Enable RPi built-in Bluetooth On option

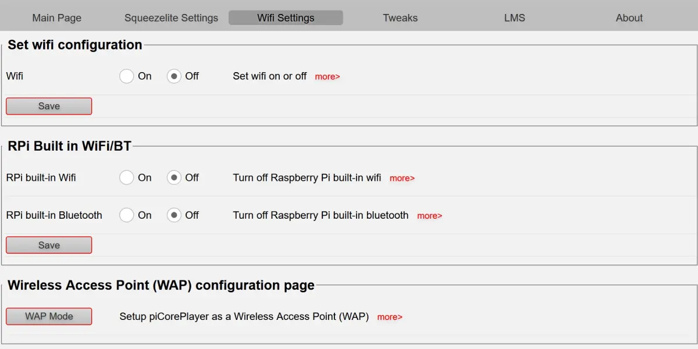tap(127, 215)
